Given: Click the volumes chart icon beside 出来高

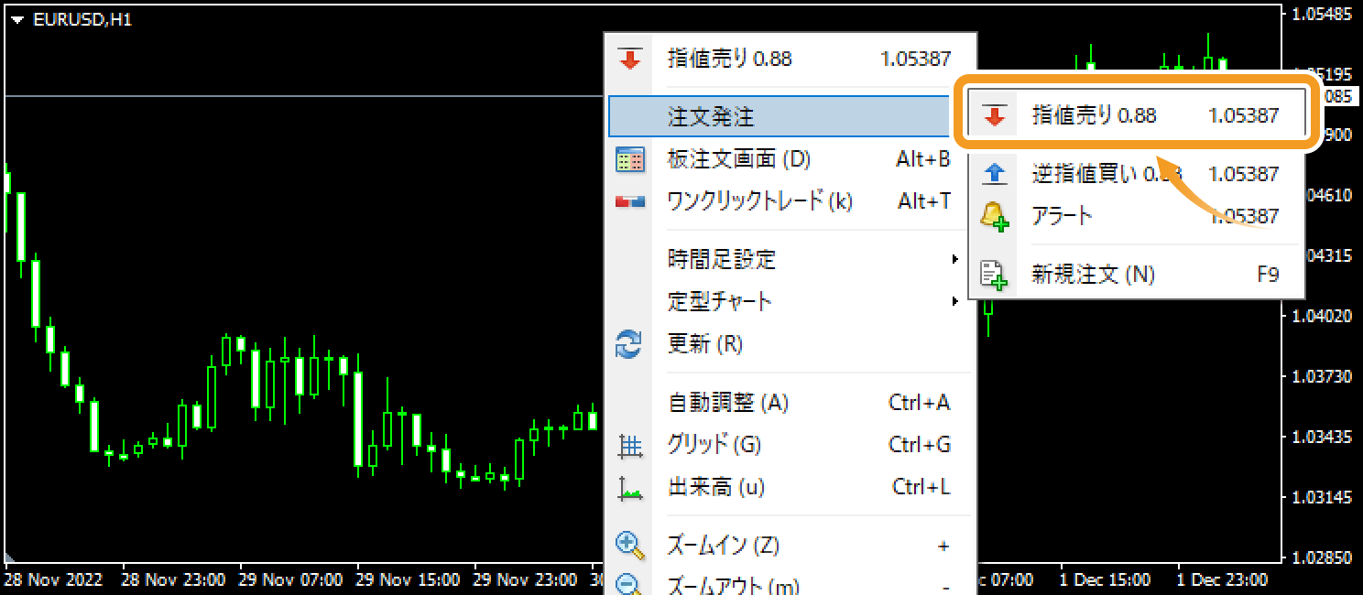Looking at the screenshot, I should pyautogui.click(x=630, y=488).
